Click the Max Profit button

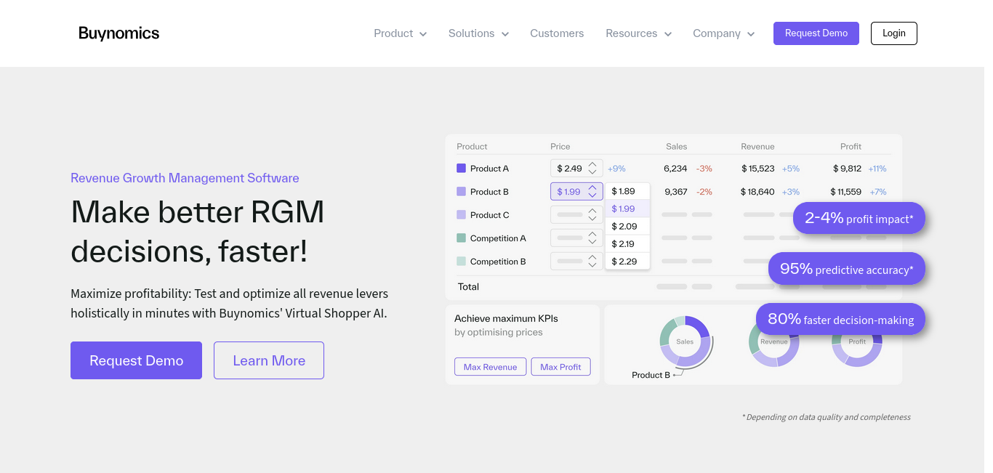pyautogui.click(x=560, y=367)
